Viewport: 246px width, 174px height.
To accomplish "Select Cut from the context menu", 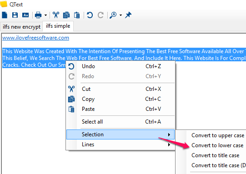I will [120, 89].
